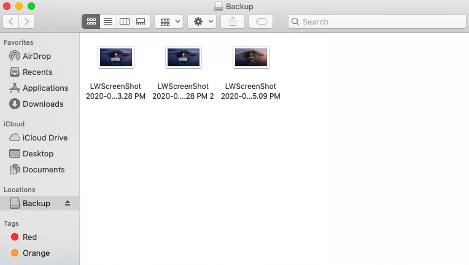This screenshot has height=265, width=469.
Task: Click the search magnifier icon
Action: (x=295, y=21)
